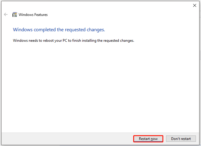
Task: Click the word 'Features' in the dialog title
Action: click(41, 15)
